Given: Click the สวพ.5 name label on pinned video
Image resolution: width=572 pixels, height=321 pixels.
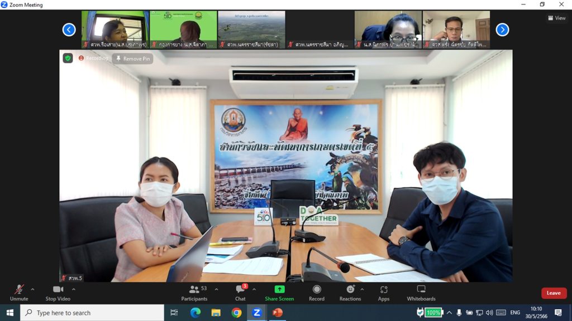Looking at the screenshot, I should (72, 278).
